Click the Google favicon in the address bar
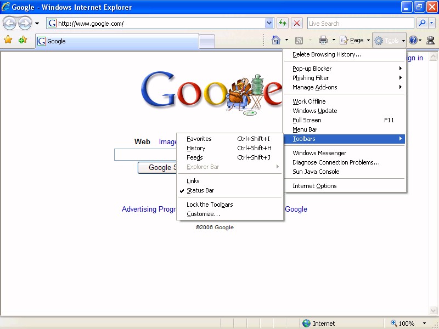This screenshot has width=439, height=329. [x=52, y=24]
